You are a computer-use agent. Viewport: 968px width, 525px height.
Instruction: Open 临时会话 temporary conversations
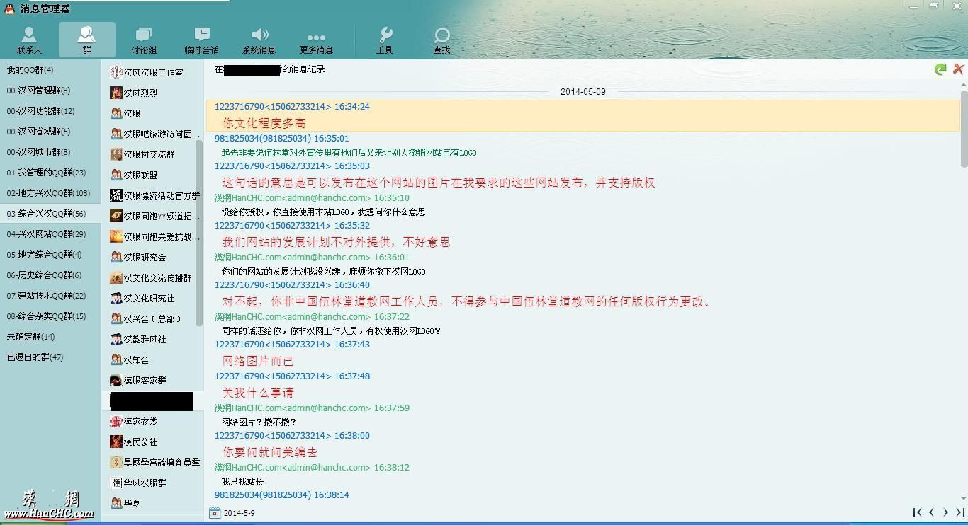click(202, 40)
